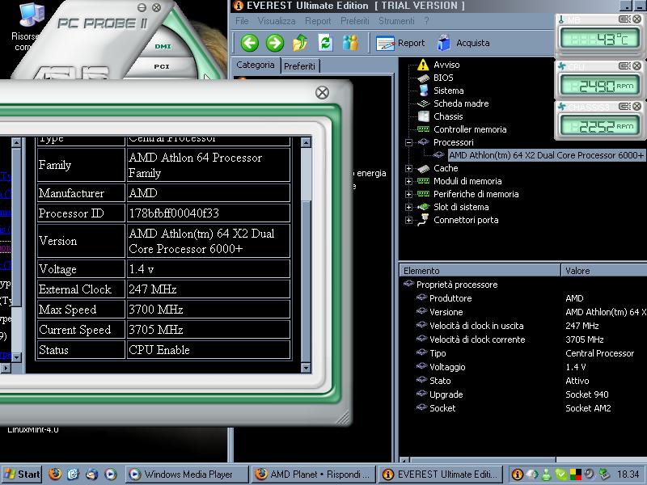Screen dimensions: 647x485
Task: Expand the Connettori porta node
Action: point(408,220)
